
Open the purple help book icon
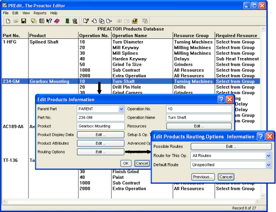[57, 21]
